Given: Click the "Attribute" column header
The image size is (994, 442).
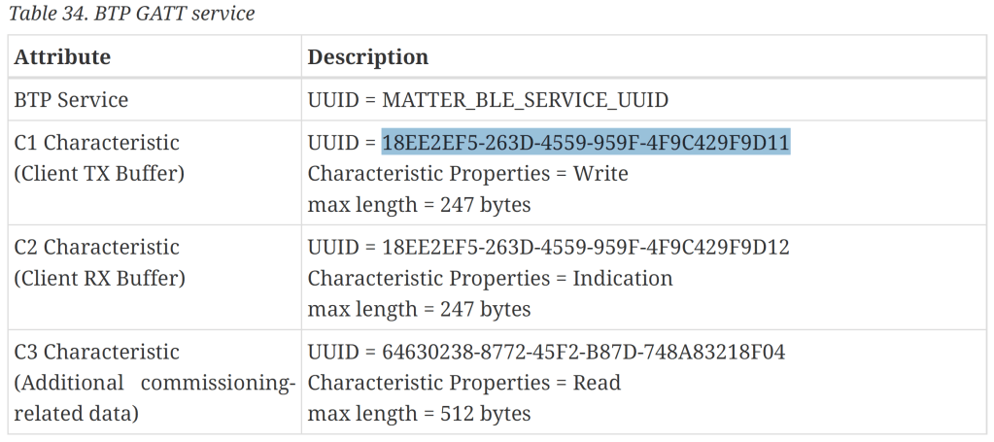Looking at the screenshot, I should point(62,57).
